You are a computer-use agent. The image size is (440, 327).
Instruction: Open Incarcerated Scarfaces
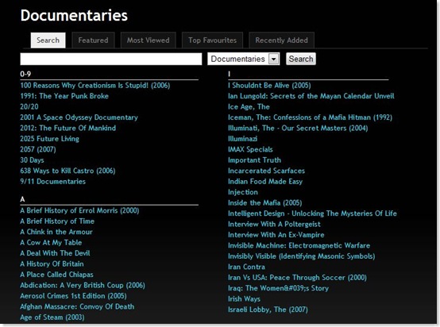pyautogui.click(x=266, y=171)
